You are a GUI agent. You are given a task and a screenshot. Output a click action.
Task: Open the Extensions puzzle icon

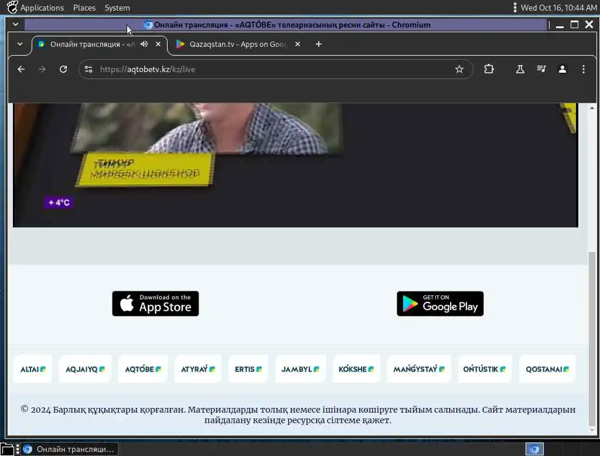coord(489,69)
